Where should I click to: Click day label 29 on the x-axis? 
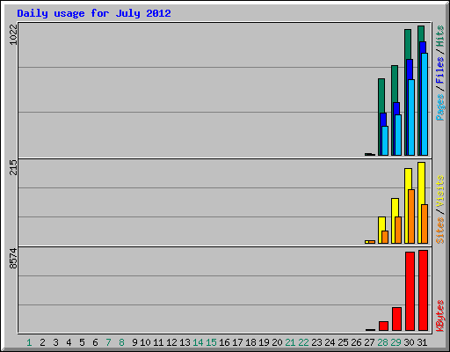396,342
